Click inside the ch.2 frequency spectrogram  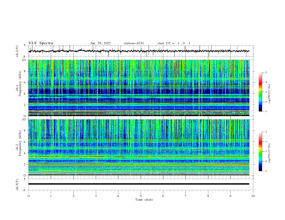tap(139, 147)
